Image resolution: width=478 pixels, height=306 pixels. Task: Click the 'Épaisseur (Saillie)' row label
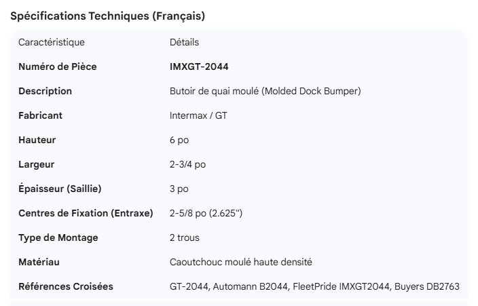(x=60, y=189)
